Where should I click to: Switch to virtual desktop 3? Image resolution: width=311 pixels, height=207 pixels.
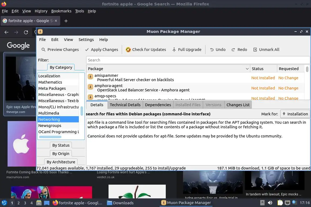(25, 203)
